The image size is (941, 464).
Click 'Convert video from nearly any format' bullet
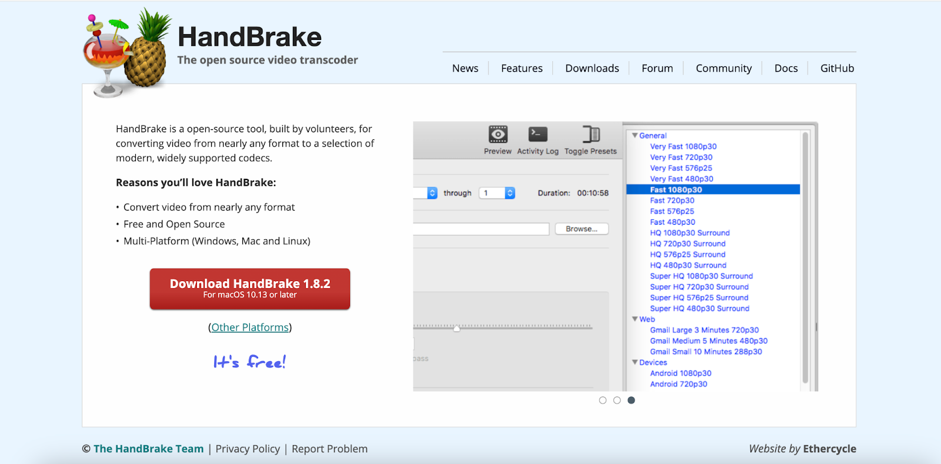coord(209,207)
